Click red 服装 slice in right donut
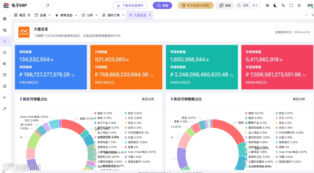This screenshot has height=173, width=314. 230,130
